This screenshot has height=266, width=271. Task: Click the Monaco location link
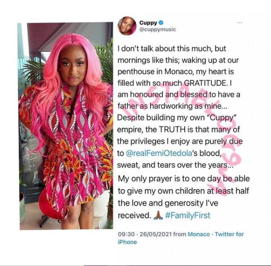coord(198,234)
